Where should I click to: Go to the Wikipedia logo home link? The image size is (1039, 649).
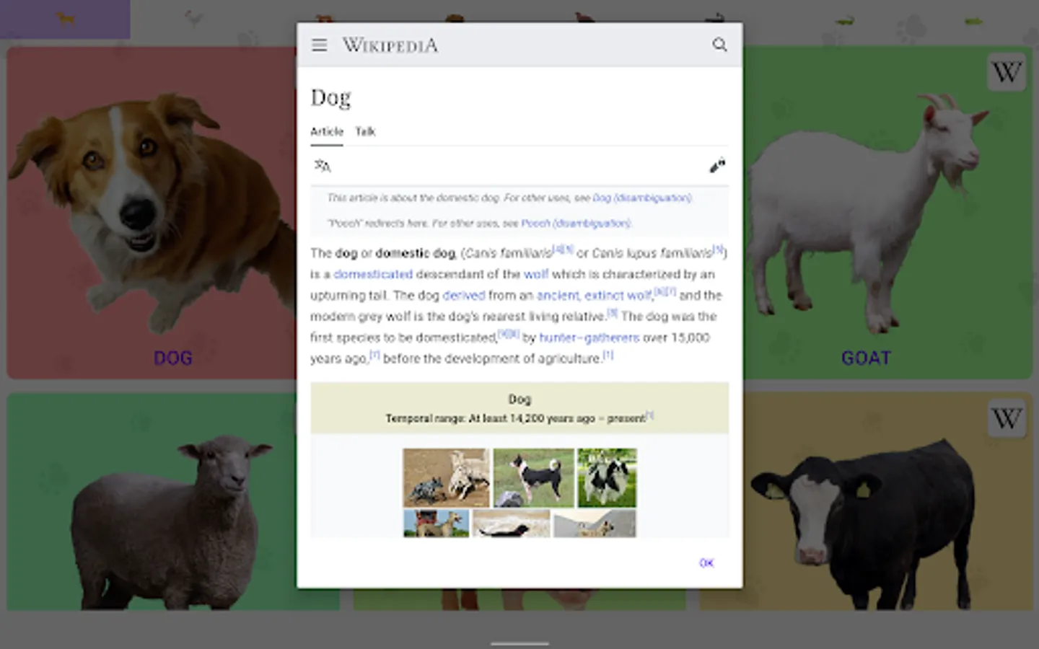coord(390,45)
